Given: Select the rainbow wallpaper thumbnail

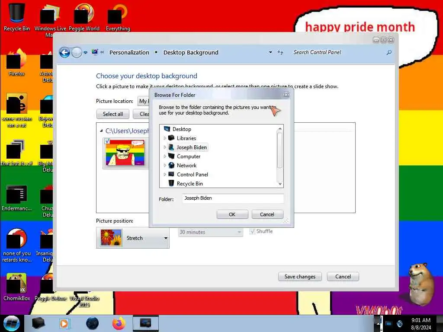Looking at the screenshot, I should pos(125,153).
